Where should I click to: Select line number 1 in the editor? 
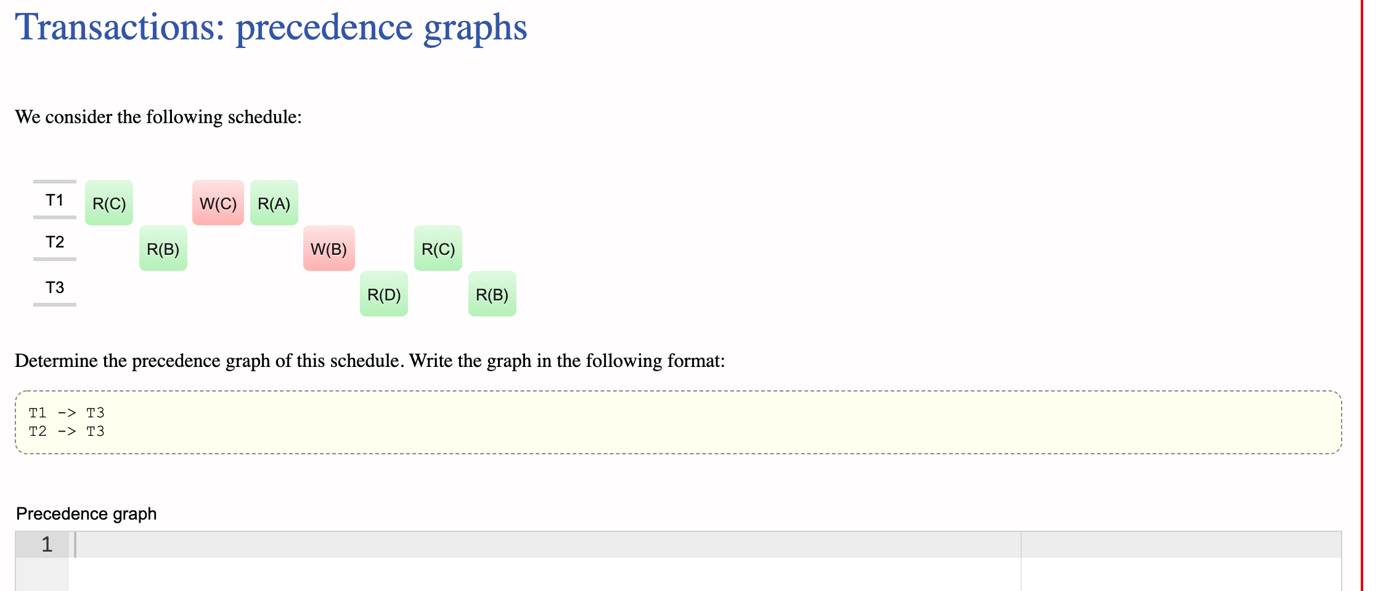click(46, 544)
